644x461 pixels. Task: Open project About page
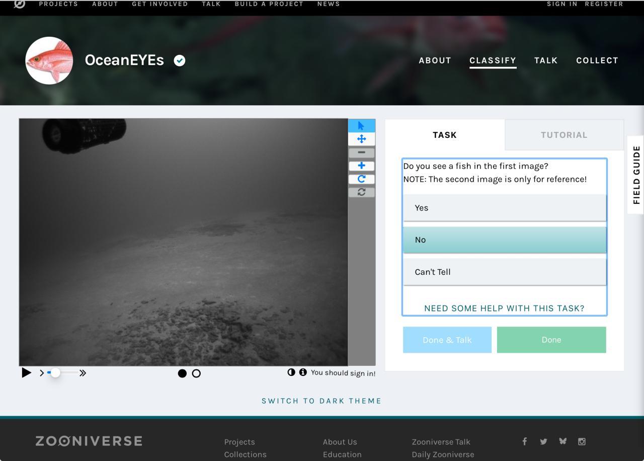pos(435,60)
